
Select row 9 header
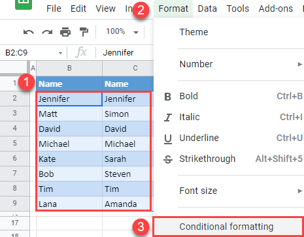coord(14,204)
